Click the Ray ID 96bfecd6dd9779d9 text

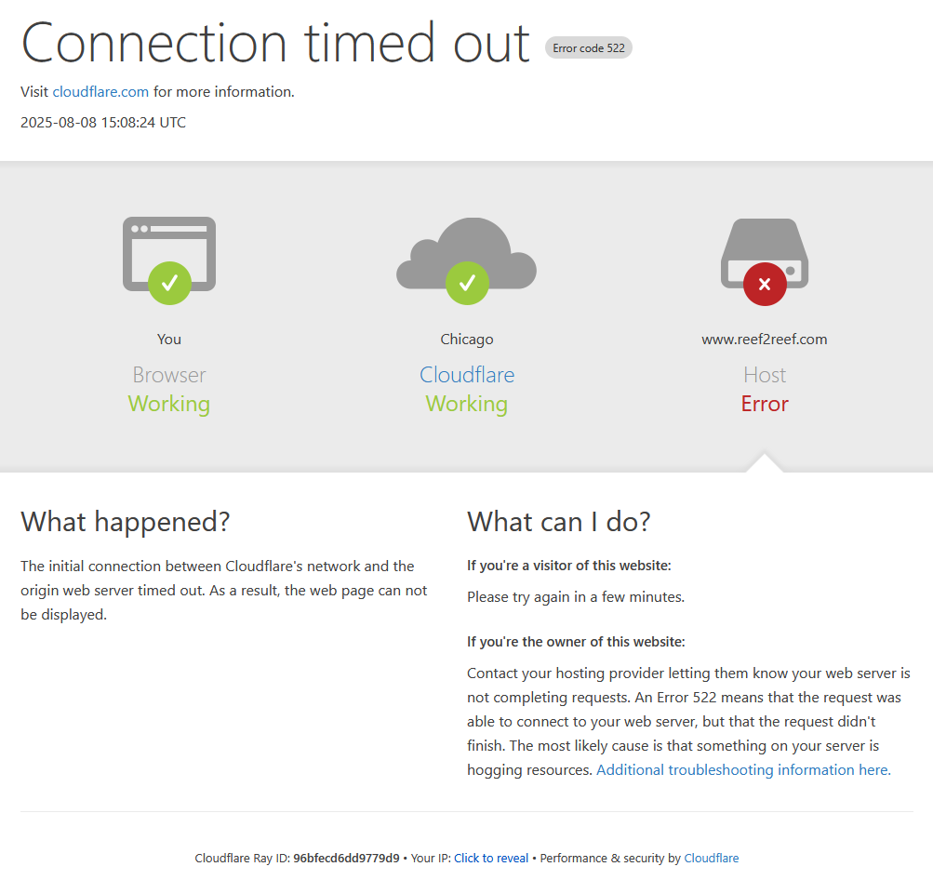point(346,858)
